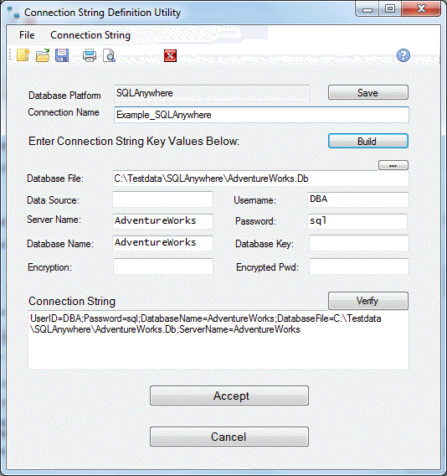Viewport: 447px width, 476px height.
Task: Click the app icon in title bar
Action: tap(13, 13)
